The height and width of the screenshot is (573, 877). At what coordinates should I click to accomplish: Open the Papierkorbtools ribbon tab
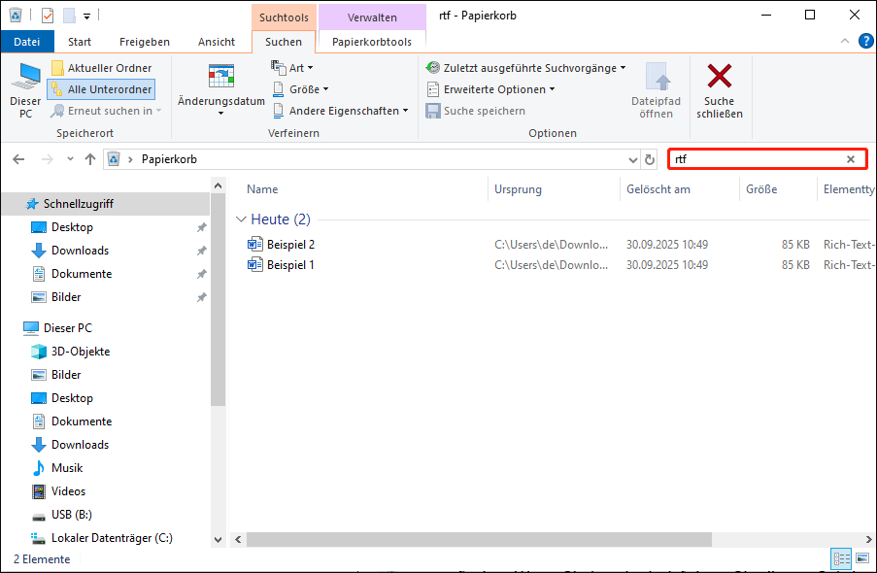click(371, 42)
